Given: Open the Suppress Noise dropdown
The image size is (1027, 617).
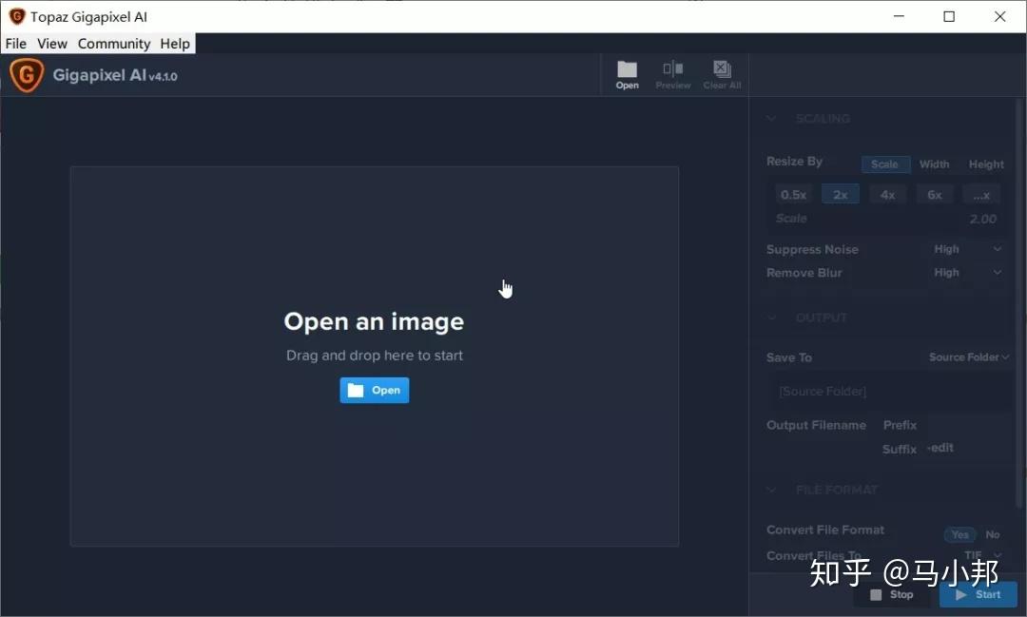Looking at the screenshot, I should [967, 249].
